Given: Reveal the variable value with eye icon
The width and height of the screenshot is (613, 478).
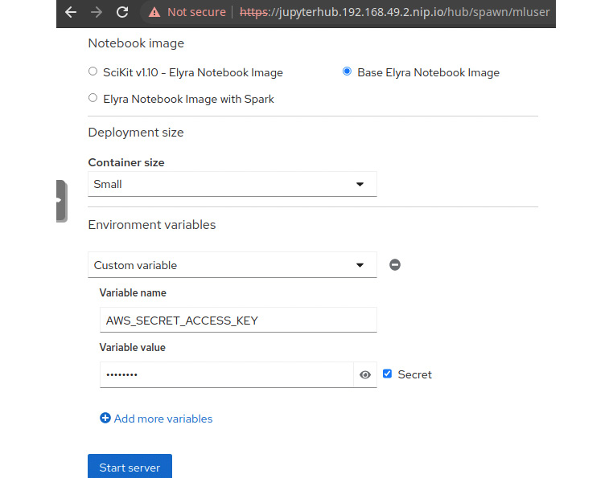Looking at the screenshot, I should 365,374.
